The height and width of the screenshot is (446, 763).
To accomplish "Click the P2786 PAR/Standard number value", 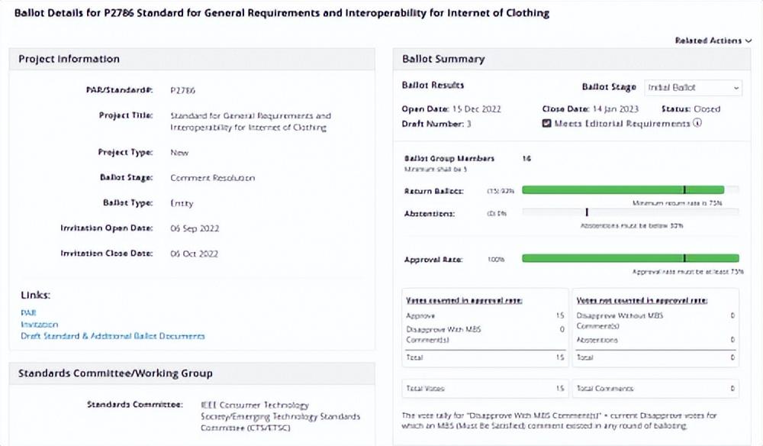I will [183, 90].
